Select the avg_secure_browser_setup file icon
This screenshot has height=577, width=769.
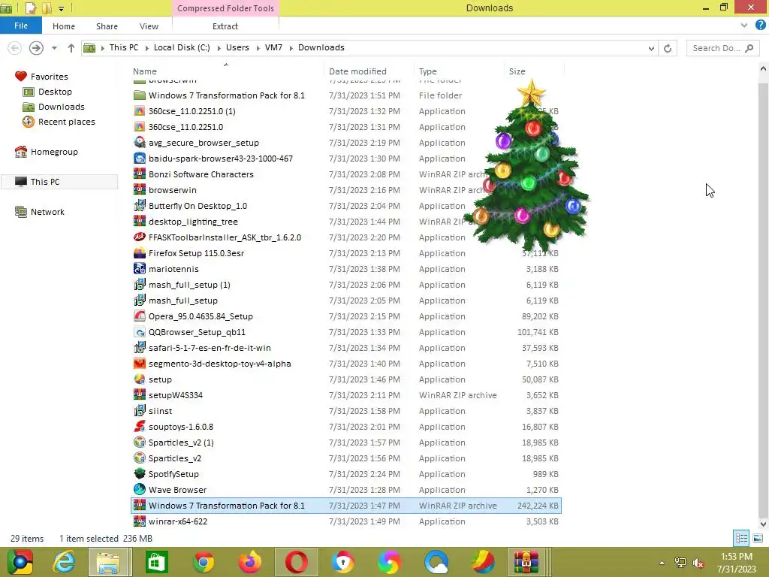point(139,143)
